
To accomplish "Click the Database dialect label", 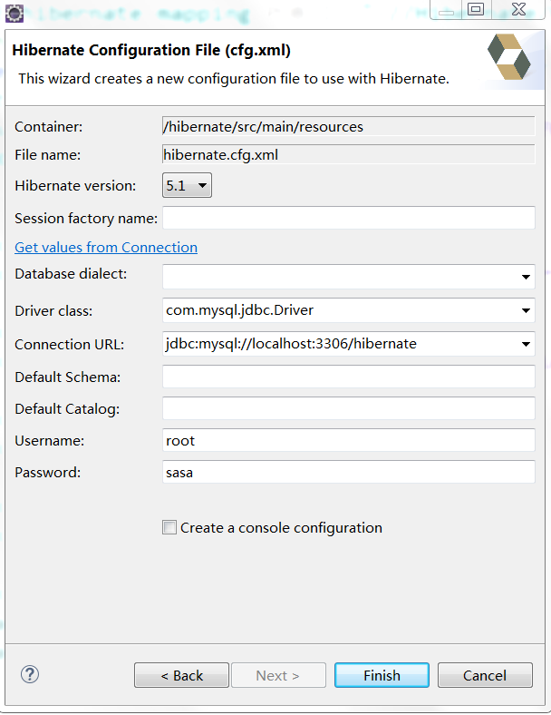I will (71, 274).
